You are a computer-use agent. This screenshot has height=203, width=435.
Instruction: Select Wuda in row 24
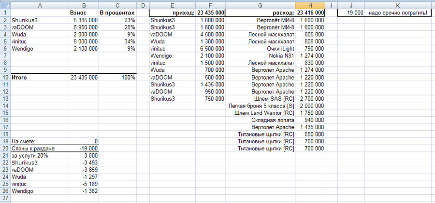point(40,177)
